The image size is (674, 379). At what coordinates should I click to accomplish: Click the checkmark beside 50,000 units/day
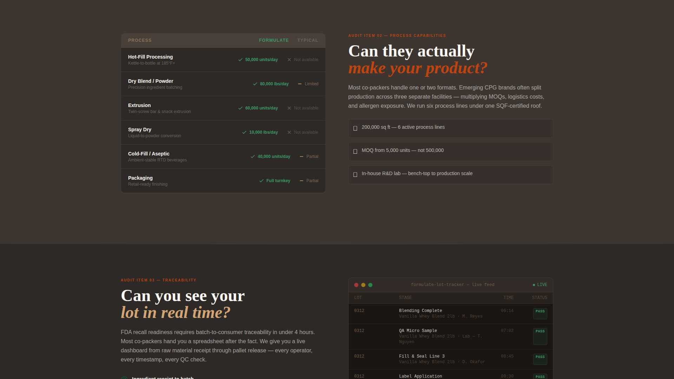click(240, 60)
